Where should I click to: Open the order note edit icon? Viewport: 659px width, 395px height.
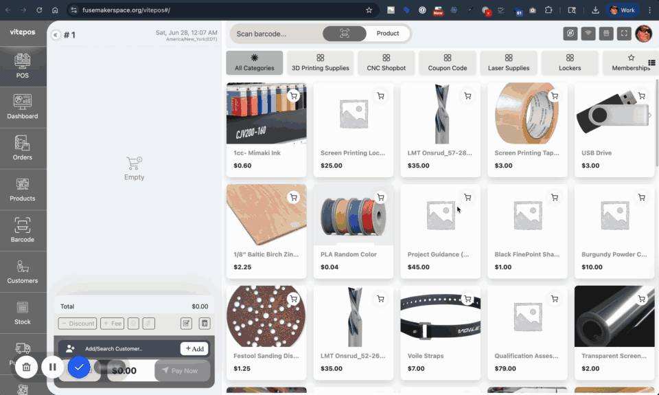click(186, 323)
